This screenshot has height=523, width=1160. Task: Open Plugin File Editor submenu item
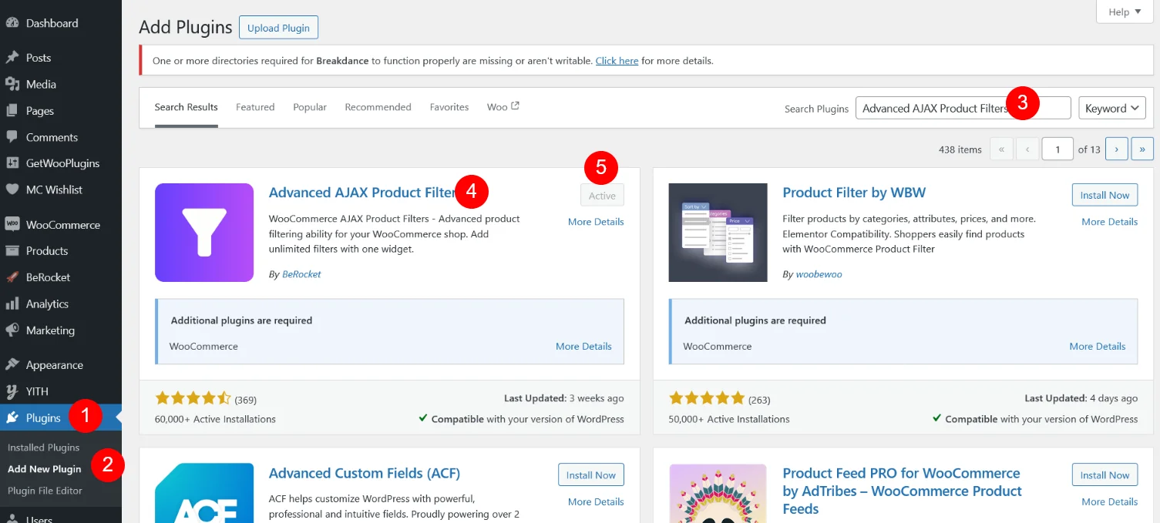45,491
